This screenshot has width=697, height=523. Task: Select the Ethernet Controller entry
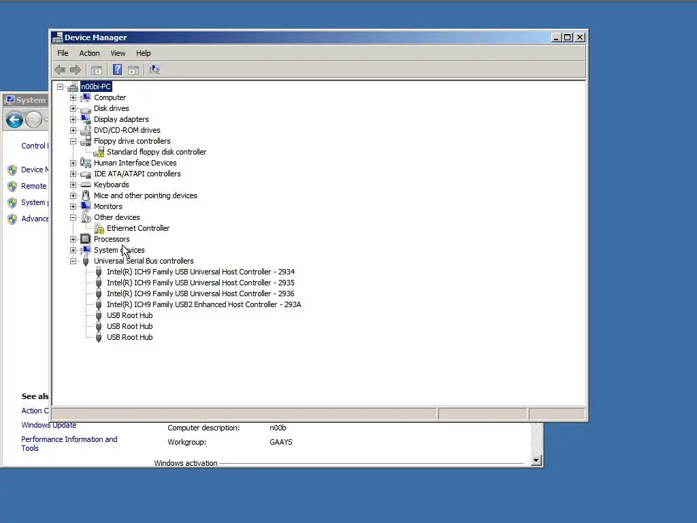(x=138, y=228)
